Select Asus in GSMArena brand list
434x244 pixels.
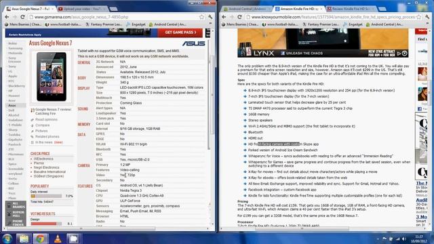(x=12, y=106)
